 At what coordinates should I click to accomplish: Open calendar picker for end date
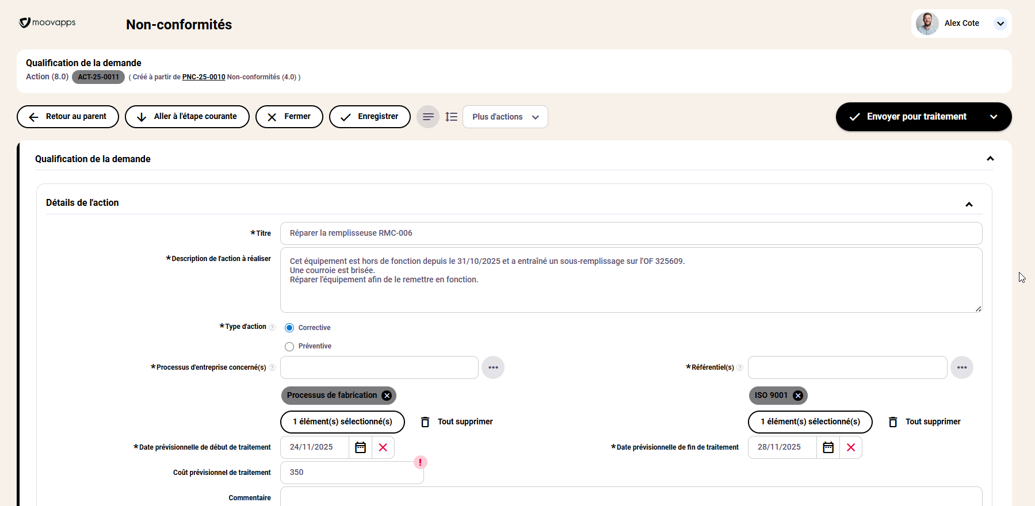tap(828, 447)
